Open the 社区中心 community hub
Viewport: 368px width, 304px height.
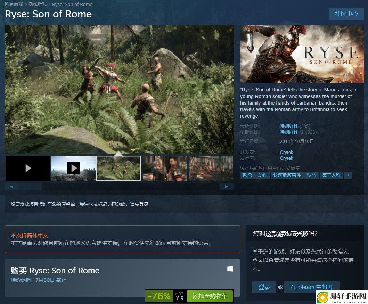(346, 14)
